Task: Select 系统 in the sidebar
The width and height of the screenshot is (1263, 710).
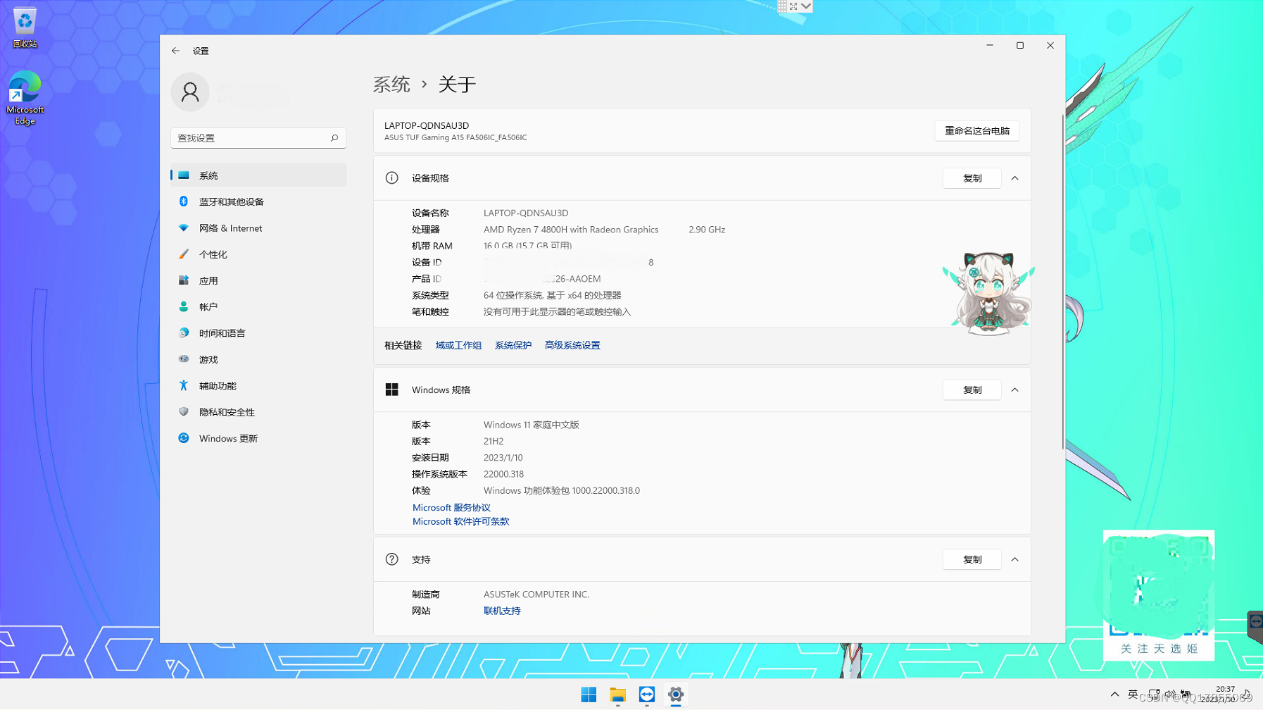Action: (x=258, y=175)
